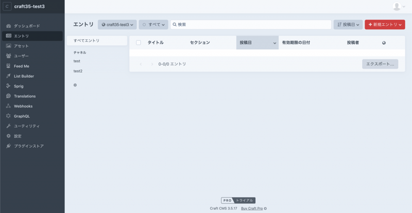
Task: Click the GraphQL icon in sidebar
Action: [x=8, y=116]
